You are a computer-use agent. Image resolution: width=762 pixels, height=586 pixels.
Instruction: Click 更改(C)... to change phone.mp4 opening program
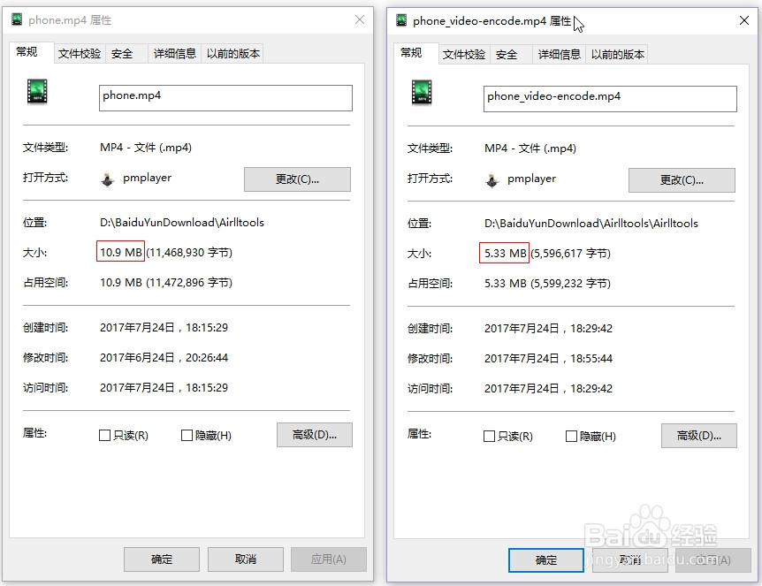click(296, 179)
